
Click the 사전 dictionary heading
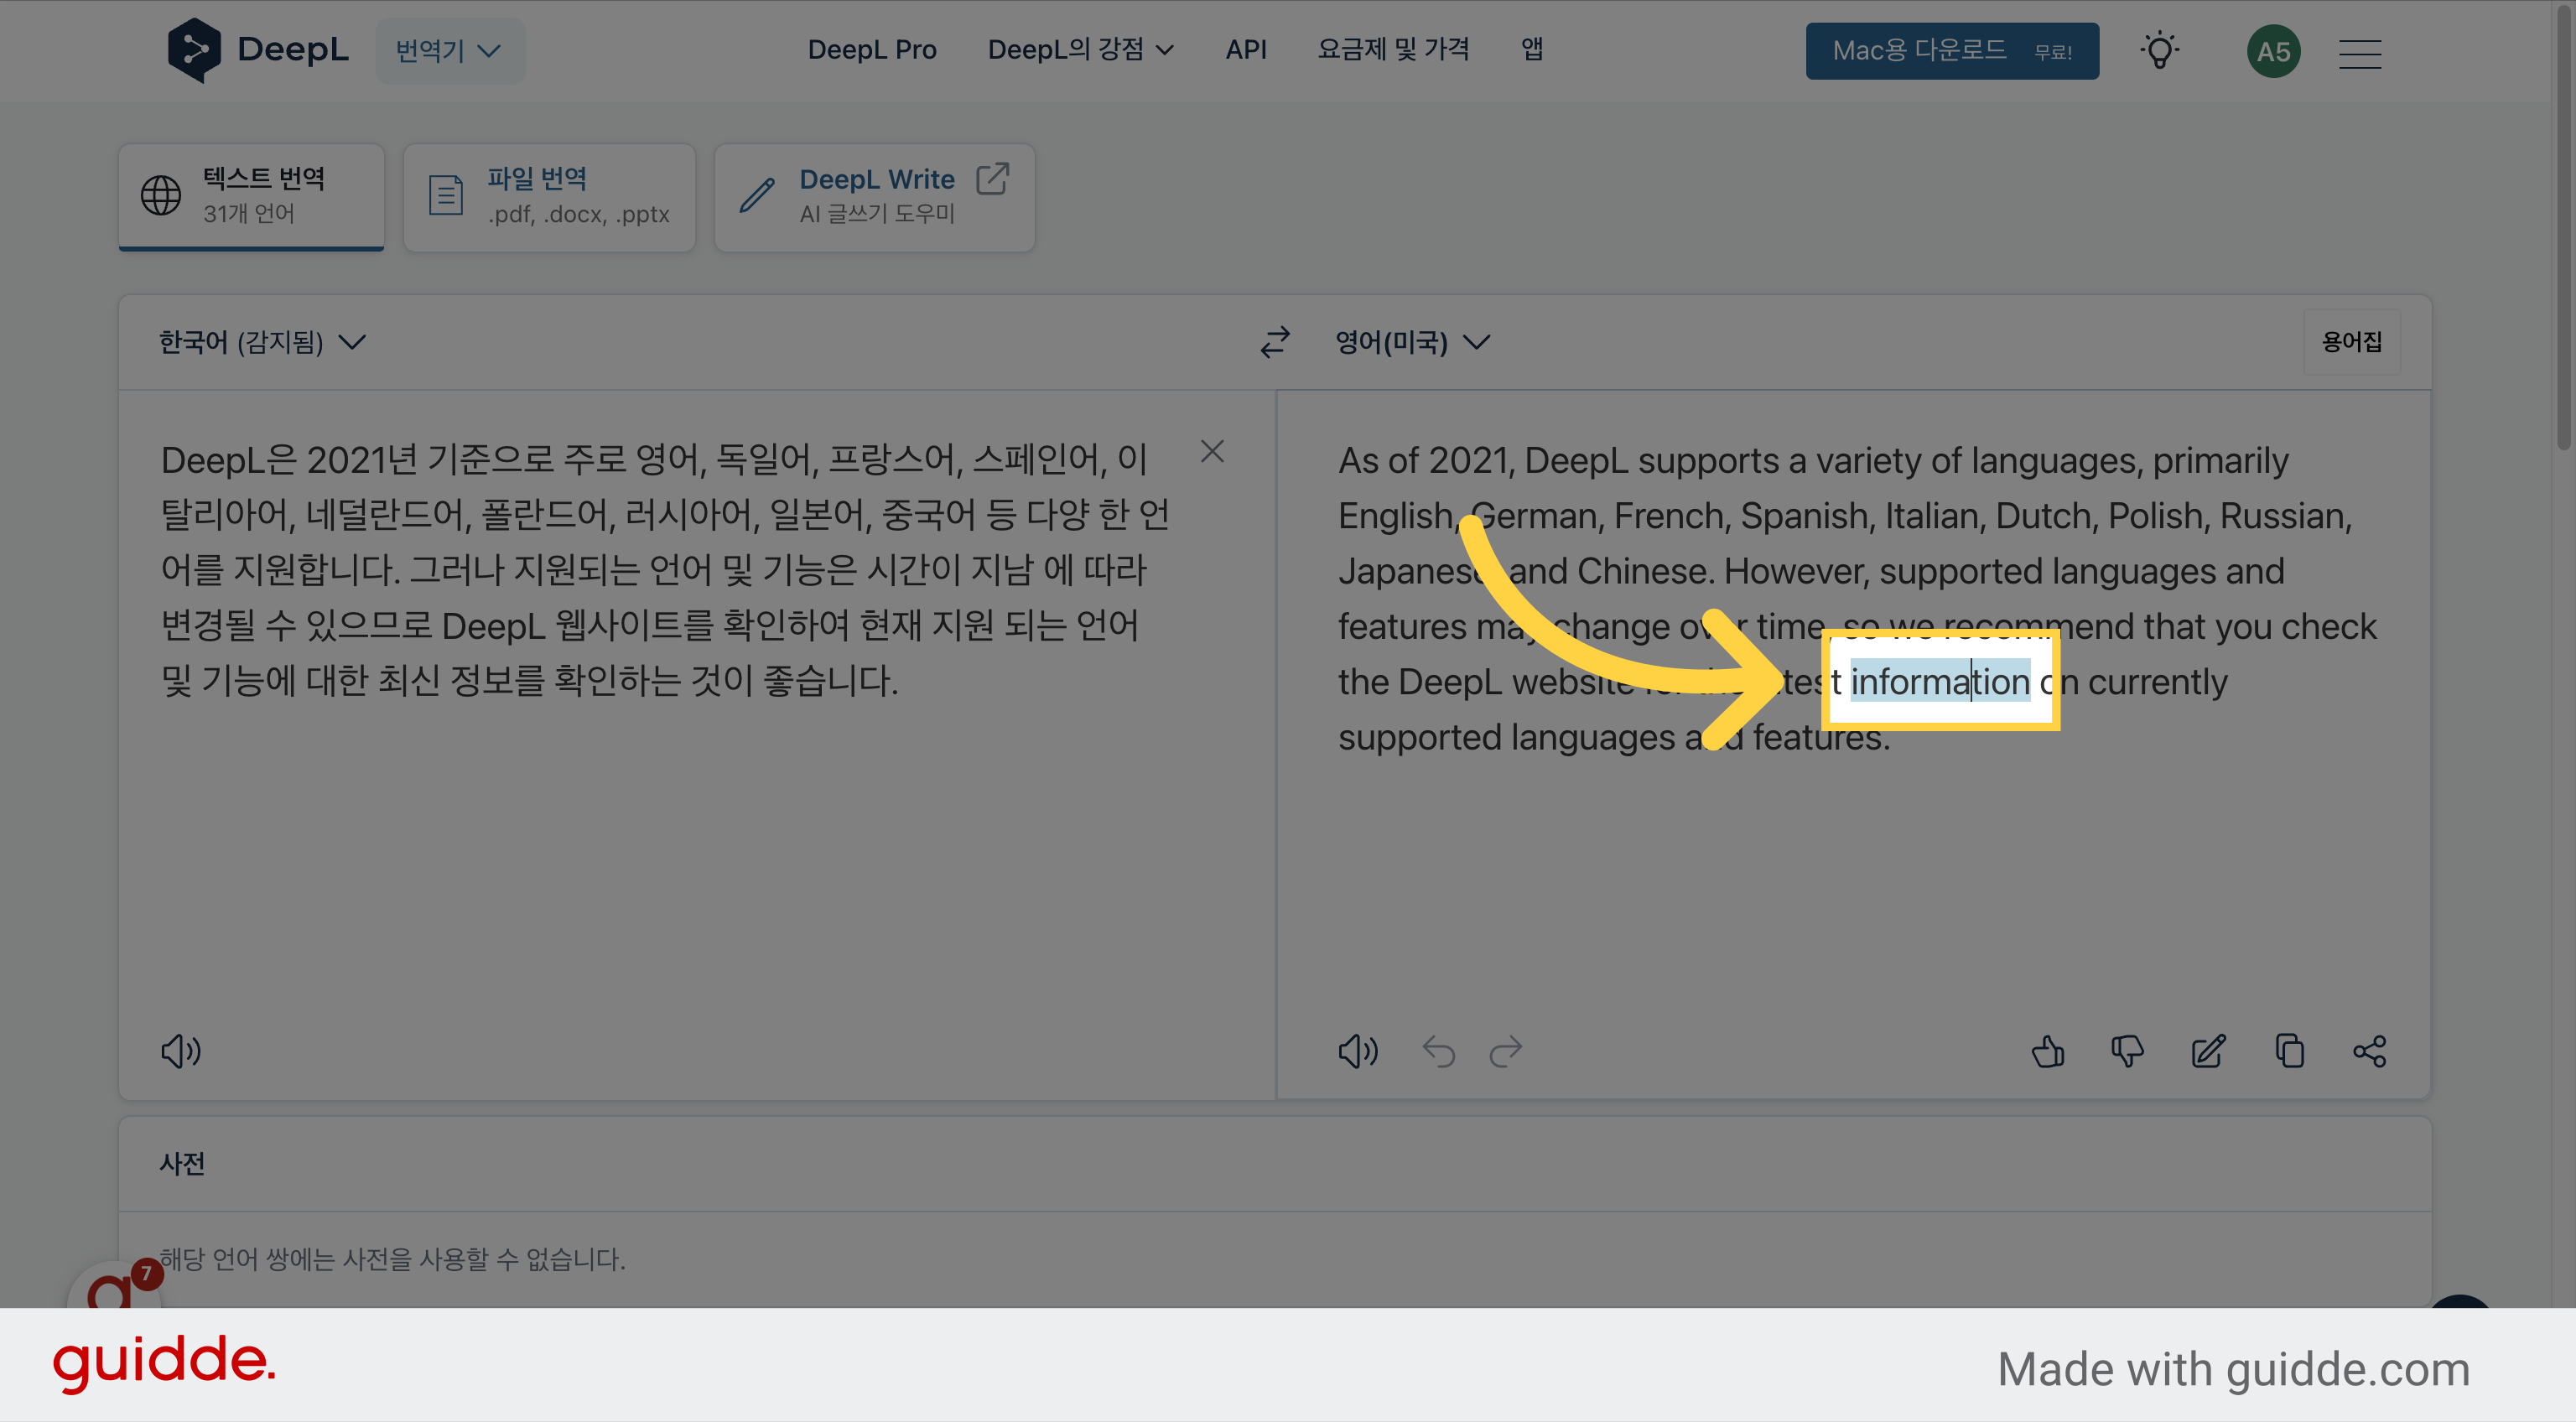click(x=182, y=1163)
